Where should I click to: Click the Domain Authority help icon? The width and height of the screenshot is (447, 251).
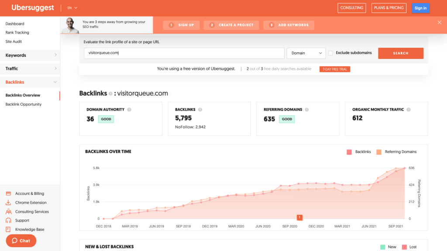129,109
